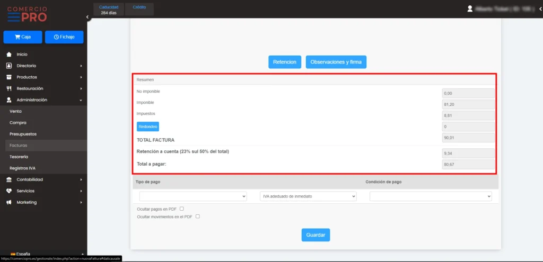Expand the Contabilidad submenu chevron

click(x=81, y=179)
